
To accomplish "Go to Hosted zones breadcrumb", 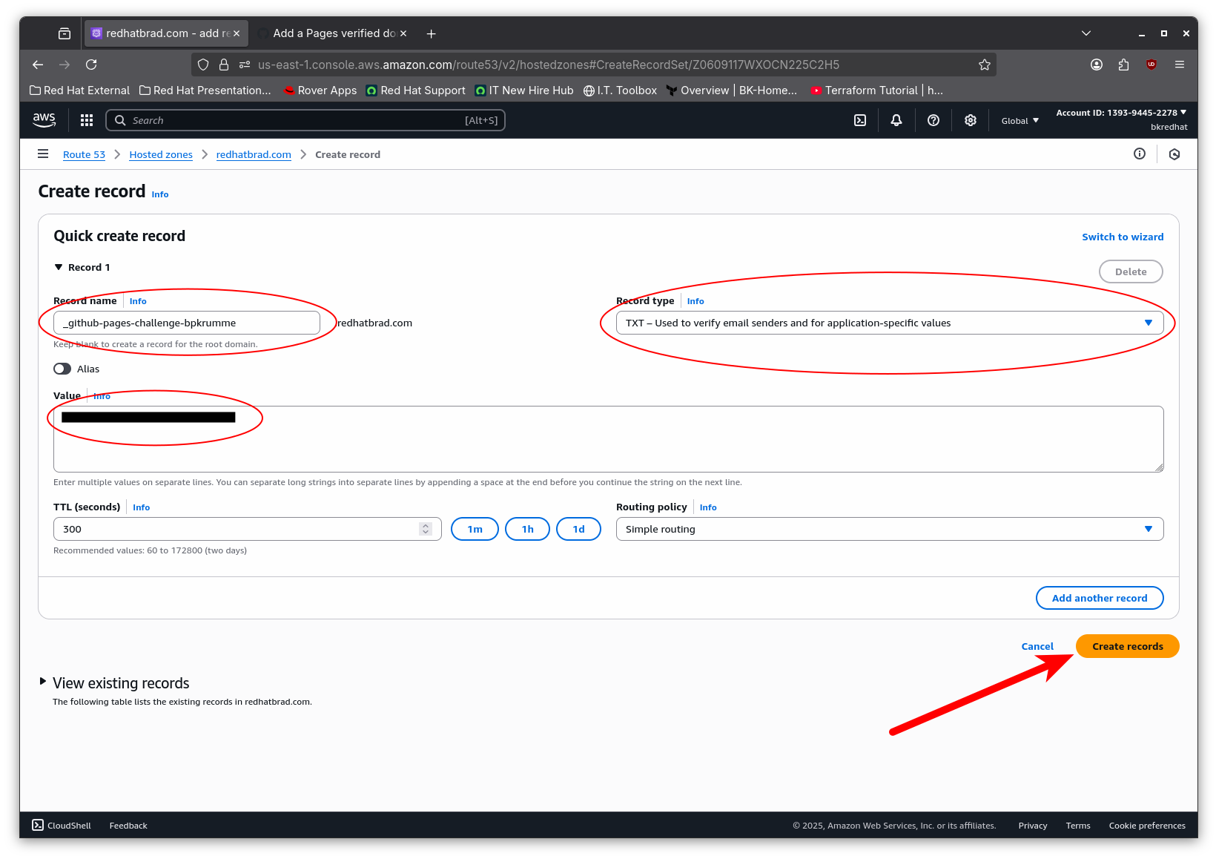I will (161, 154).
